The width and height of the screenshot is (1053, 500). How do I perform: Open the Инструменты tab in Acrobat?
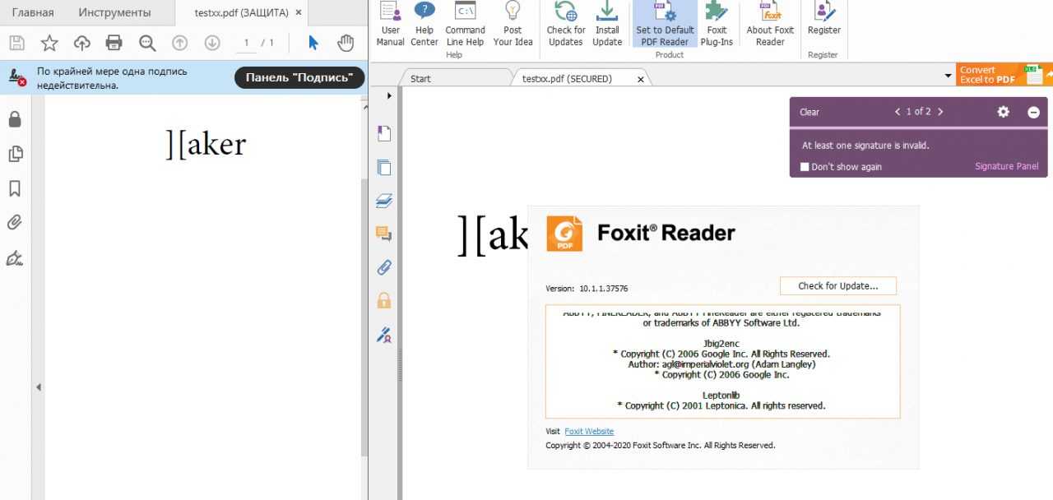click(114, 12)
